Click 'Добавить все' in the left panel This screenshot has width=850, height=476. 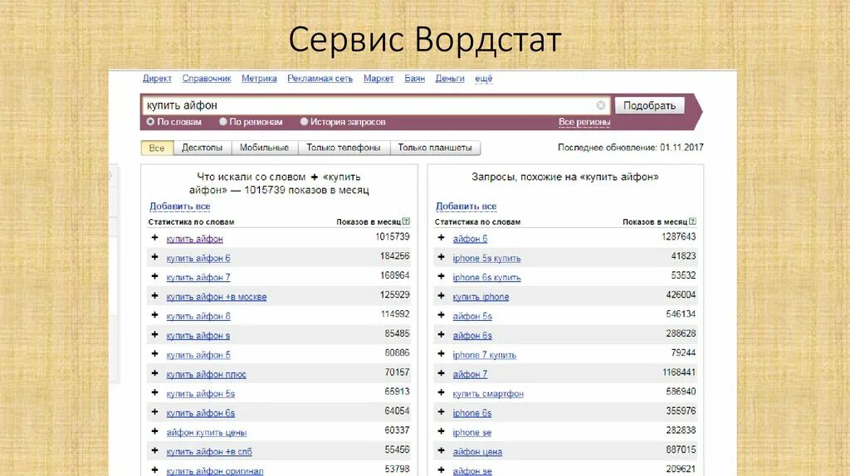point(180,206)
